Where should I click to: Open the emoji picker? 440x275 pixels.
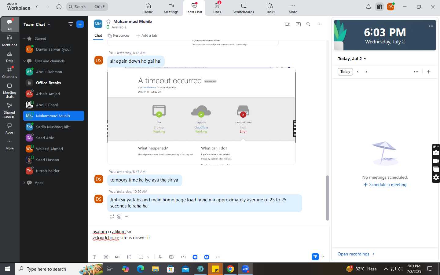106,257
